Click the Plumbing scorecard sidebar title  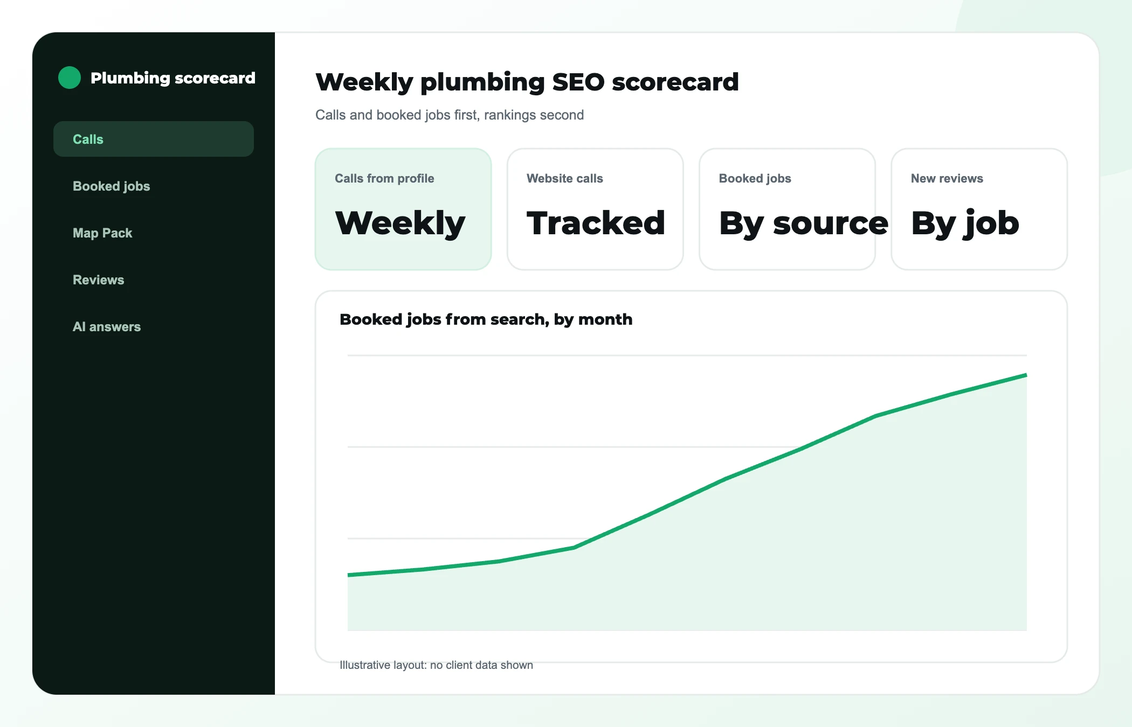172,78
